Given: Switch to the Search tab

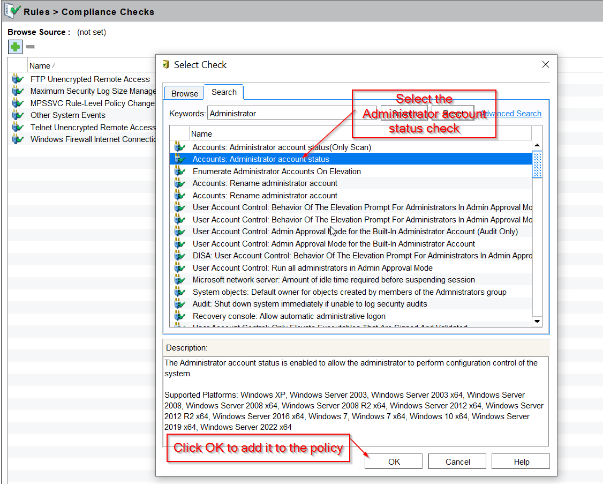Looking at the screenshot, I should 224,92.
